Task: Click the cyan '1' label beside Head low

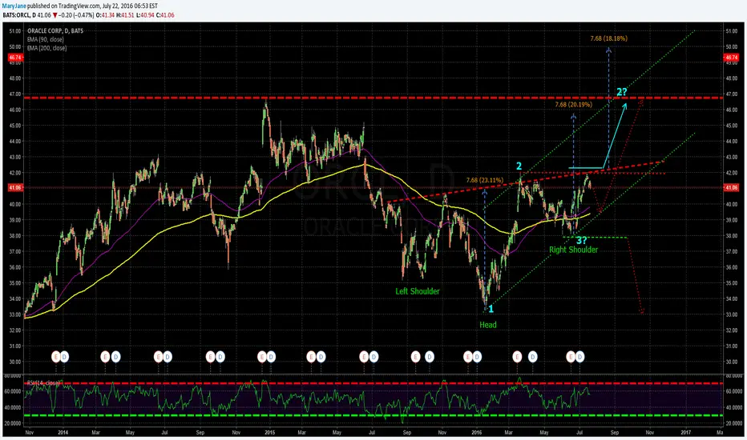Action: 491,309
